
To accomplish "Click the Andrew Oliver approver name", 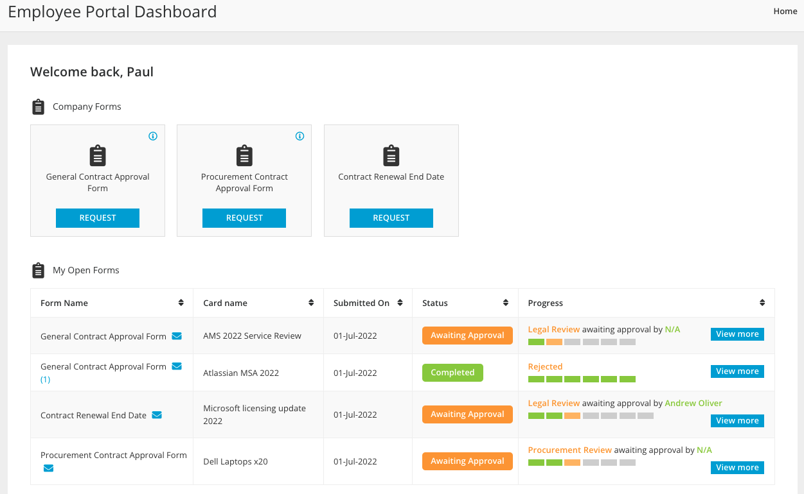I will (693, 404).
